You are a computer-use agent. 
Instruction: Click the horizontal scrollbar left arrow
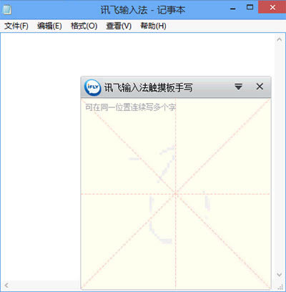click(6, 285)
